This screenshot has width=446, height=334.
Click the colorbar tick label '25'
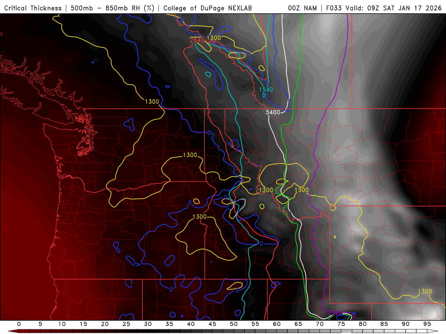(x=127, y=324)
